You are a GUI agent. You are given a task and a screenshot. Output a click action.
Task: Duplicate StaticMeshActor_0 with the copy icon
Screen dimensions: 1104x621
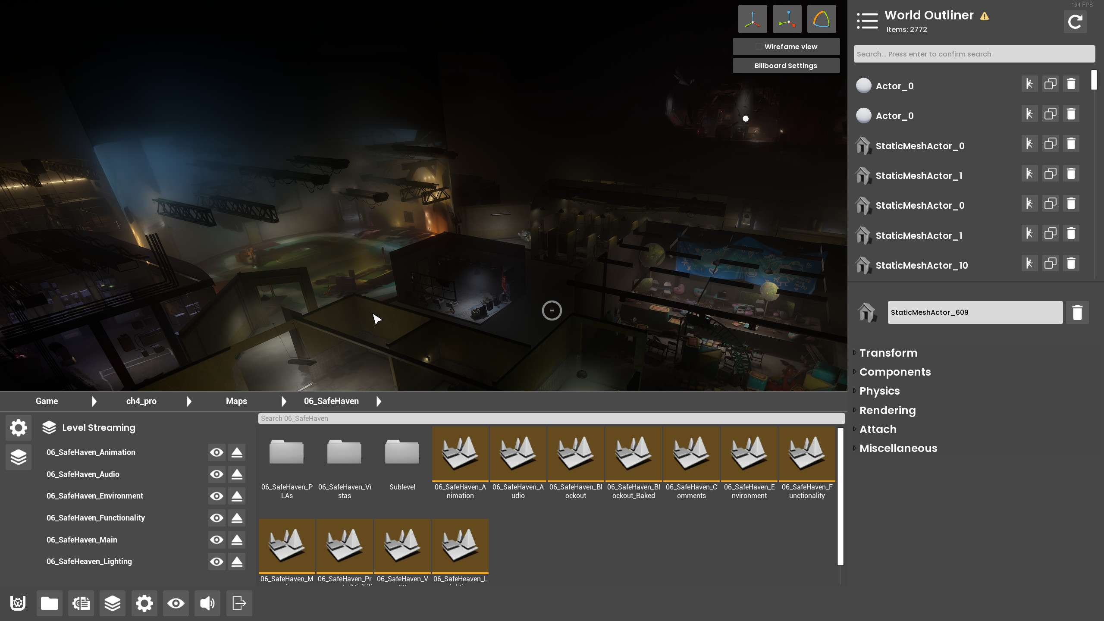tap(1051, 144)
